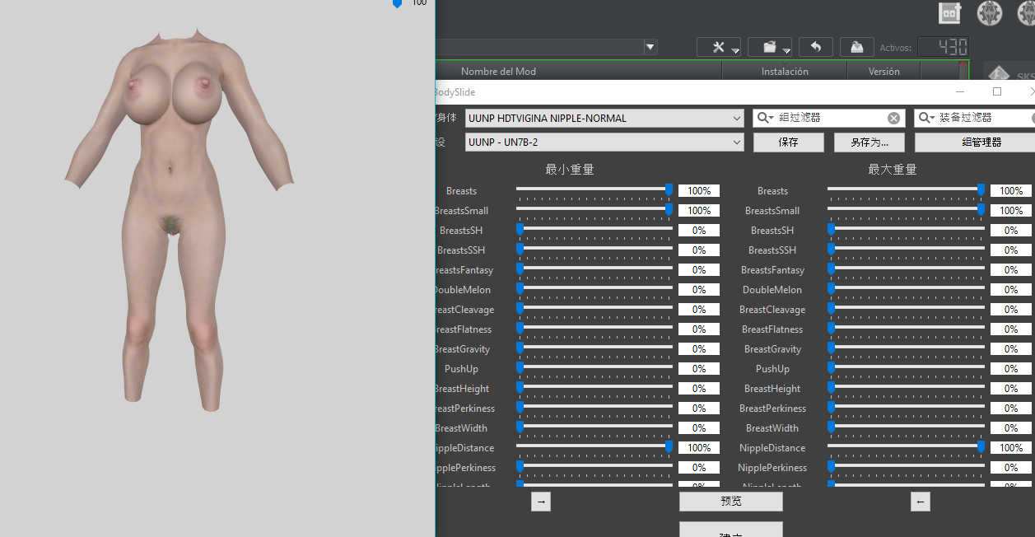Click the 另存为... save-as button

[x=869, y=142]
